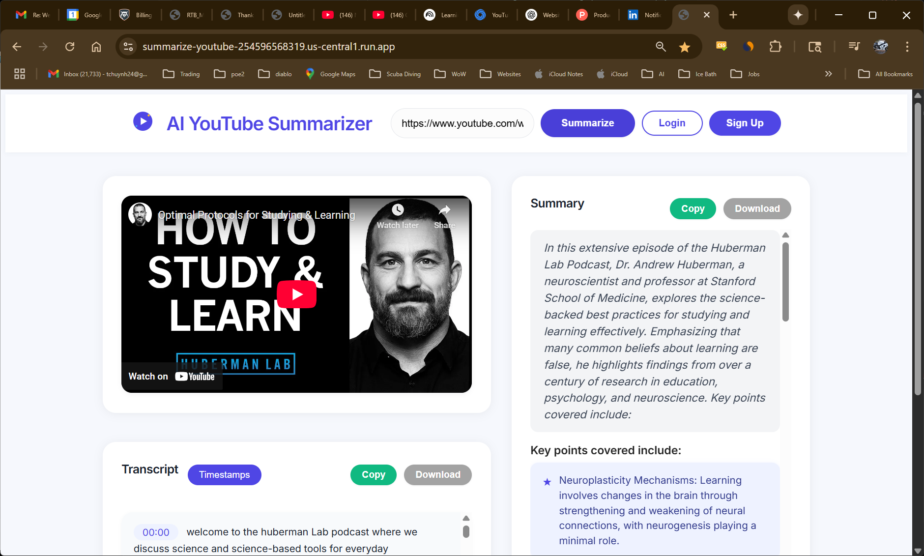
Task: Click the address bar URL
Action: click(269, 47)
